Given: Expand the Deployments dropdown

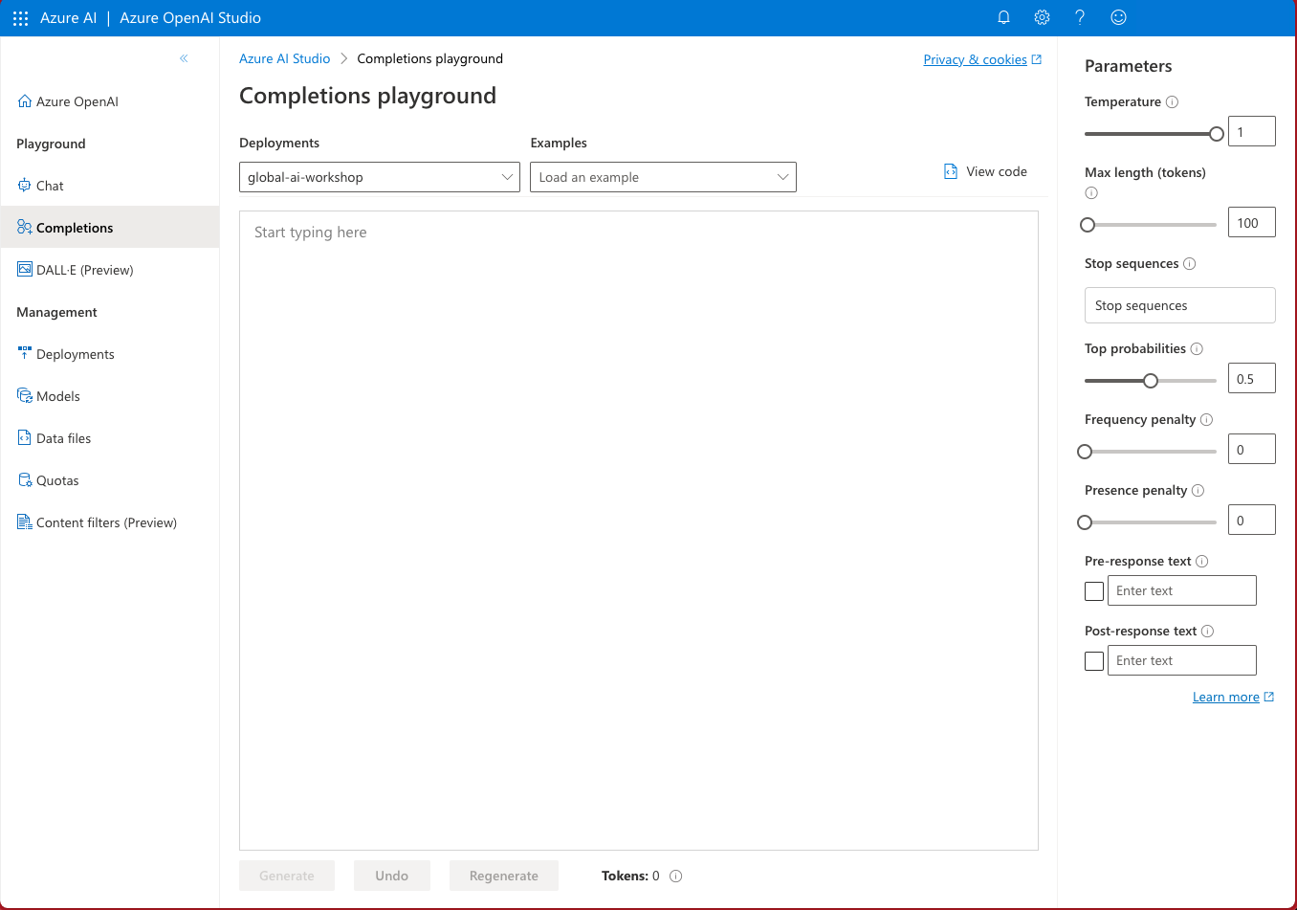Looking at the screenshot, I should [379, 177].
